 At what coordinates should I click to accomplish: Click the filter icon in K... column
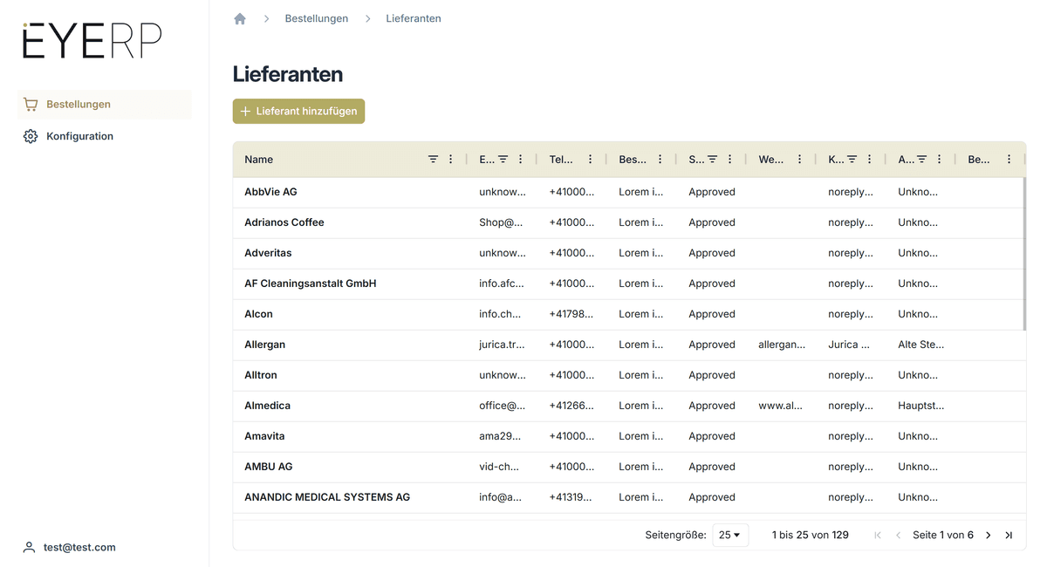pos(852,160)
